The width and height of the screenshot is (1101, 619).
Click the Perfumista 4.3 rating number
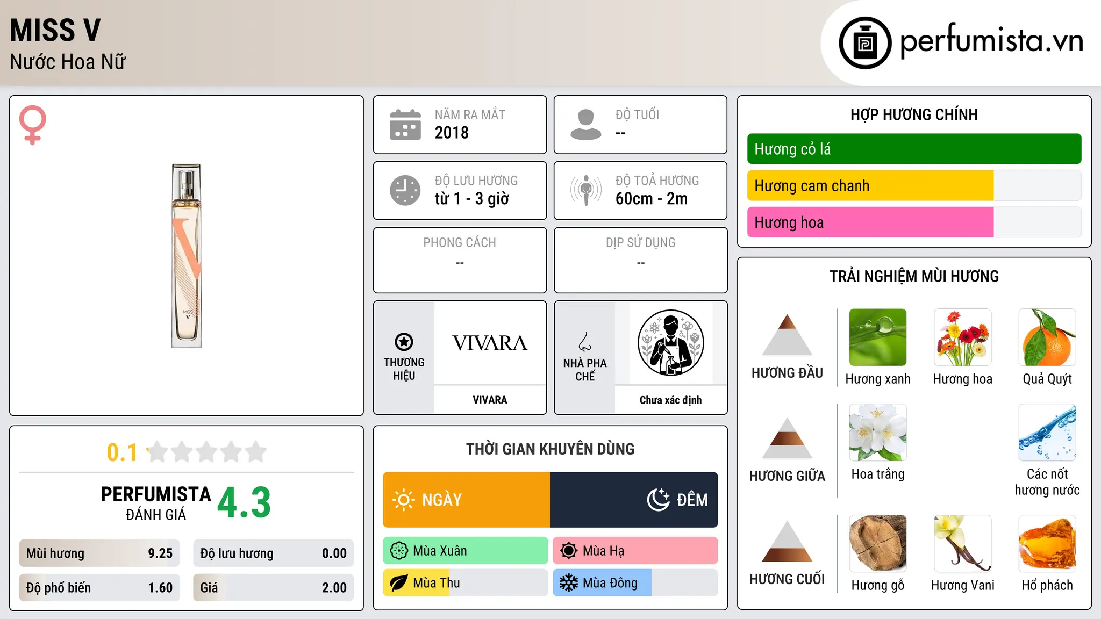click(x=244, y=503)
